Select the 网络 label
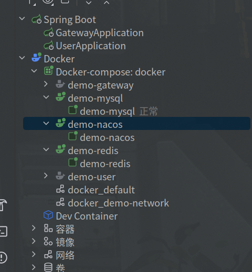The height and width of the screenshot is (272, 252). click(65, 256)
